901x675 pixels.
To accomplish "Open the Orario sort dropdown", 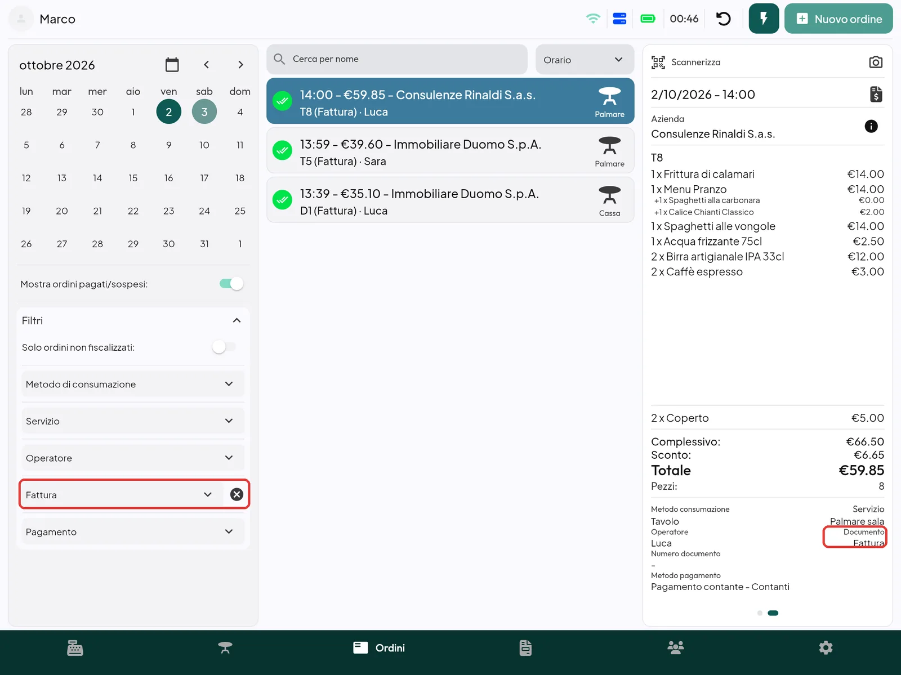I will pos(585,60).
